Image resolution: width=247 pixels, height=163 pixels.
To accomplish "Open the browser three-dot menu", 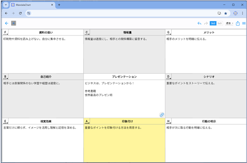I will 242,13.
